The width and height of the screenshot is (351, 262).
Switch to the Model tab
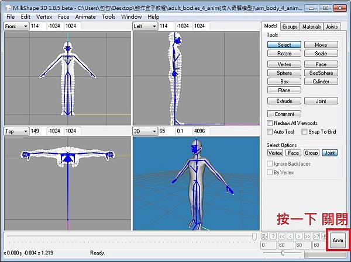coord(271,26)
